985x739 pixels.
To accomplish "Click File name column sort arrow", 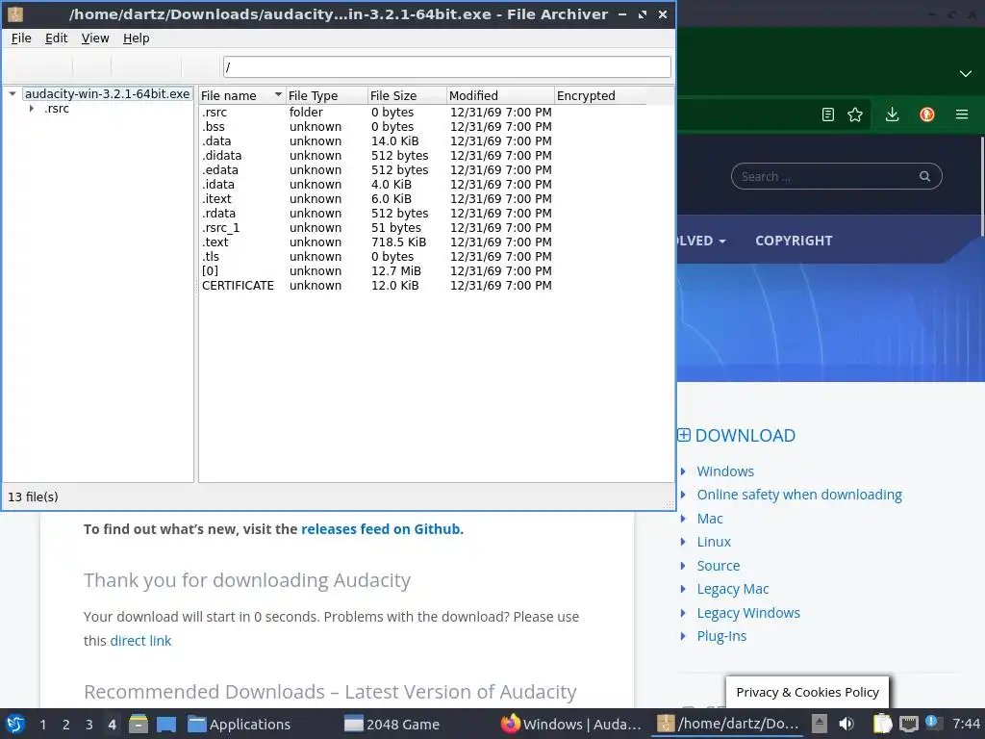I will (x=278, y=95).
